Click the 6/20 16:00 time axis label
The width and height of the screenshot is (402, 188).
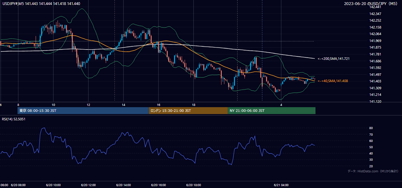159,185
